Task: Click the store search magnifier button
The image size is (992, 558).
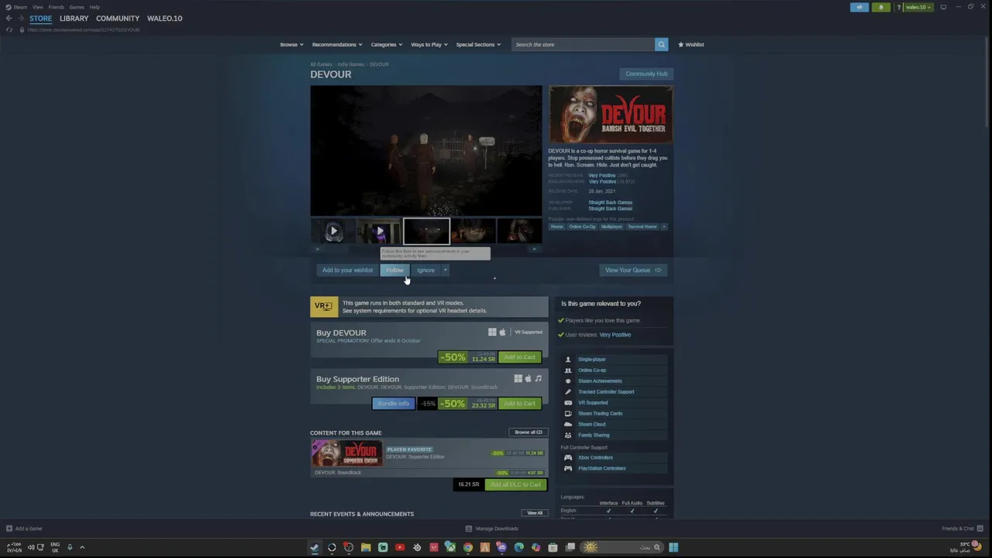Action: 661,44
